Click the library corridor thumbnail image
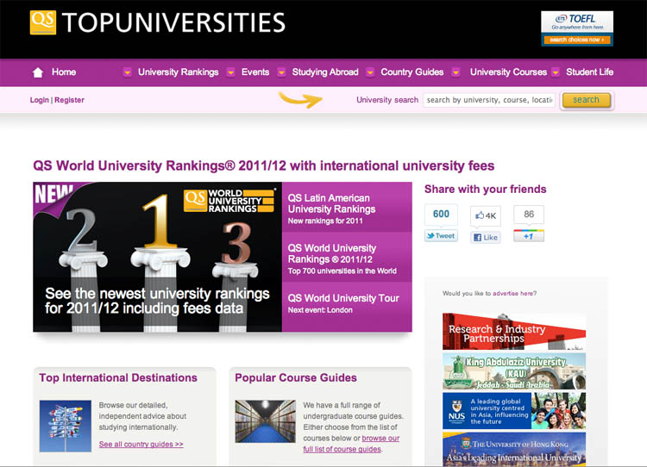This screenshot has width=647, height=467. (x=266, y=421)
